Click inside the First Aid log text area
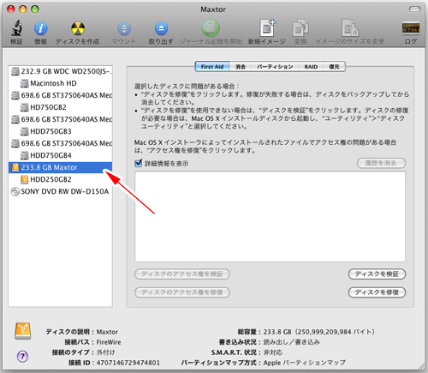 click(270, 216)
